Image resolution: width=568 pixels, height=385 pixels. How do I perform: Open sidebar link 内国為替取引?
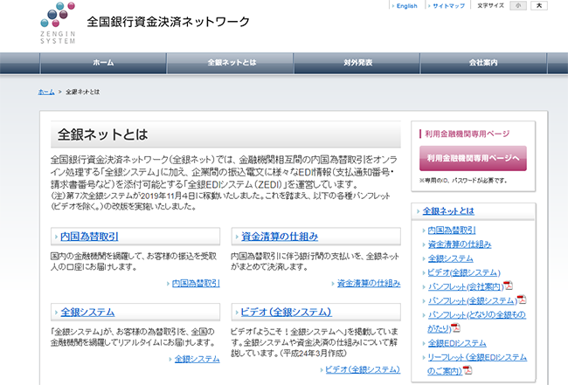coord(452,230)
